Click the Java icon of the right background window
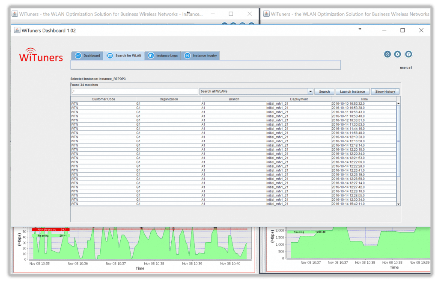 coord(266,14)
